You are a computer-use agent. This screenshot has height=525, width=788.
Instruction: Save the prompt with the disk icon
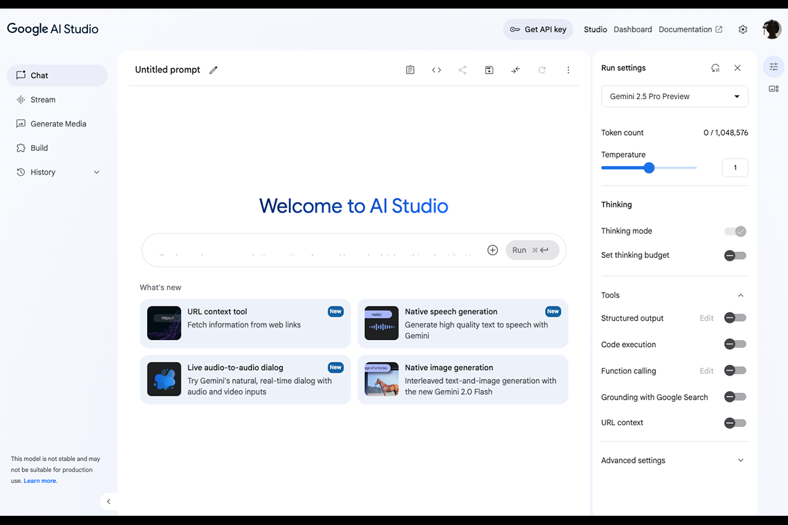click(x=489, y=70)
